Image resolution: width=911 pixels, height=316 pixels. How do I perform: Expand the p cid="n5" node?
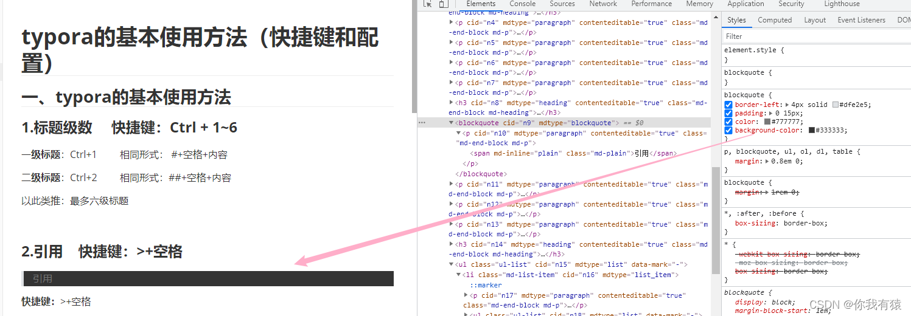(452, 43)
